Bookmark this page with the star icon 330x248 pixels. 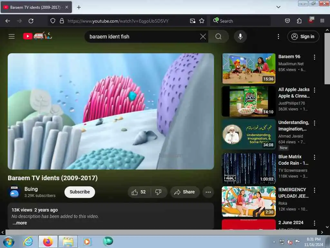(x=202, y=21)
